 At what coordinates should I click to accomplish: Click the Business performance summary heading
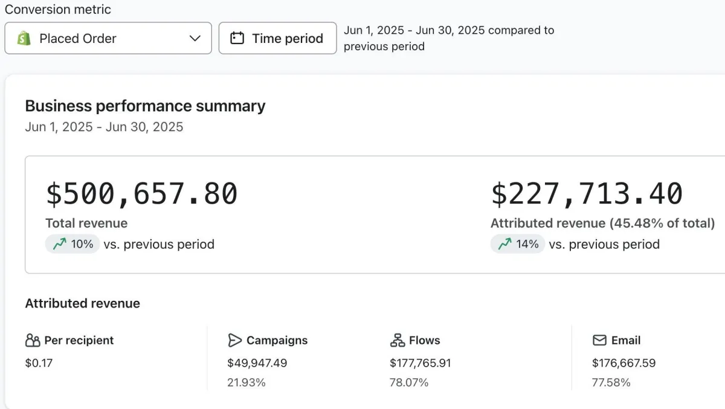point(145,106)
